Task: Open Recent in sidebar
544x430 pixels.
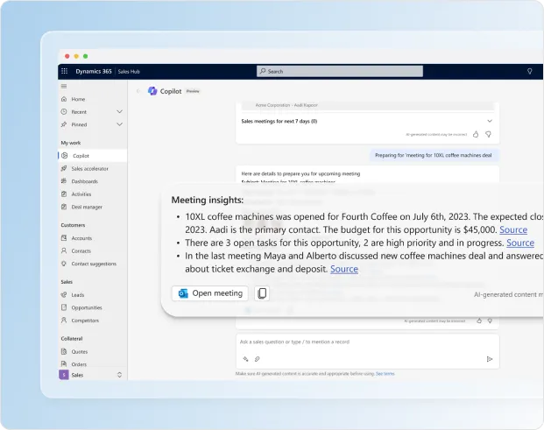Action: [x=79, y=112]
